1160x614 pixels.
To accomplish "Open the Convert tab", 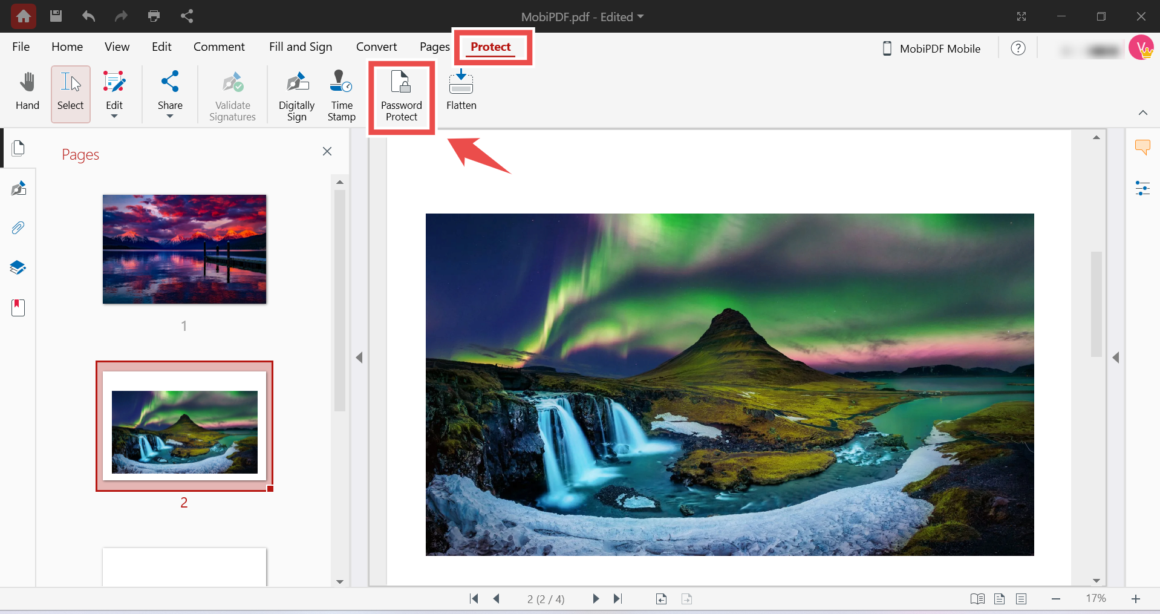I will (377, 47).
